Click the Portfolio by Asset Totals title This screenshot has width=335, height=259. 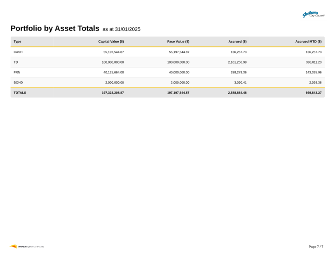[x=55, y=28]
